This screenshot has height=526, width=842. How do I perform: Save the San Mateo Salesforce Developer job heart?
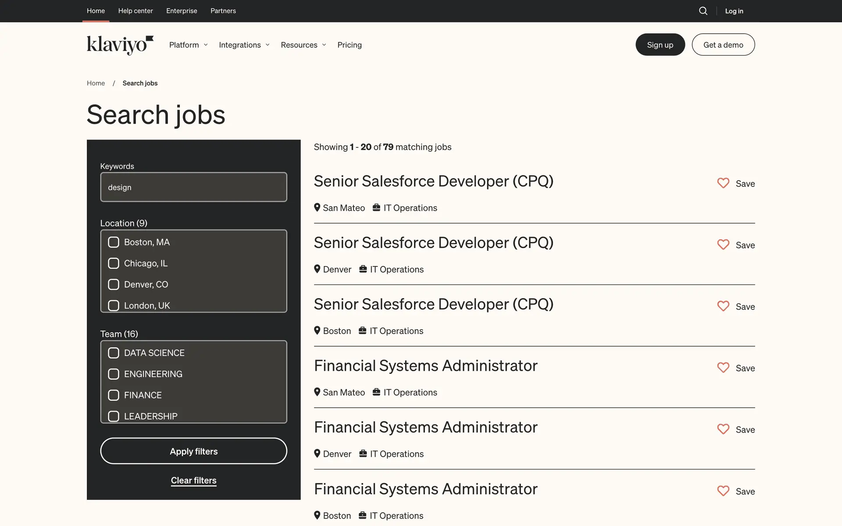[x=723, y=183]
